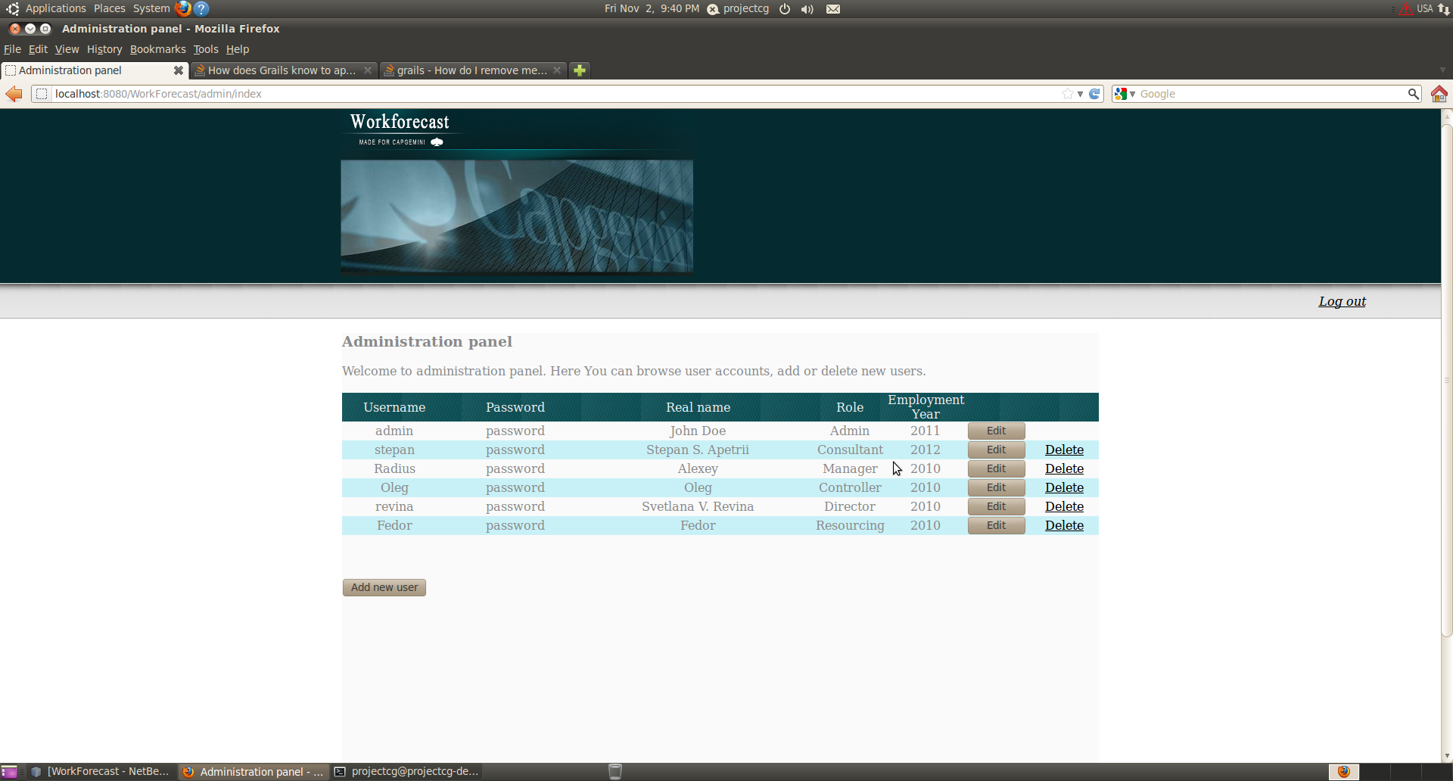Open the projectcg terminal taskbar window
Screen dimensions: 1453x781
click(407, 772)
